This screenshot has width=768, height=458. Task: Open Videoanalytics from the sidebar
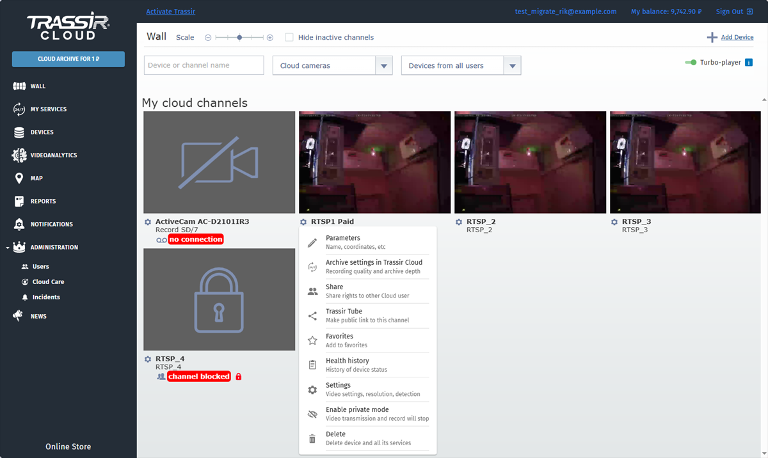pos(53,155)
